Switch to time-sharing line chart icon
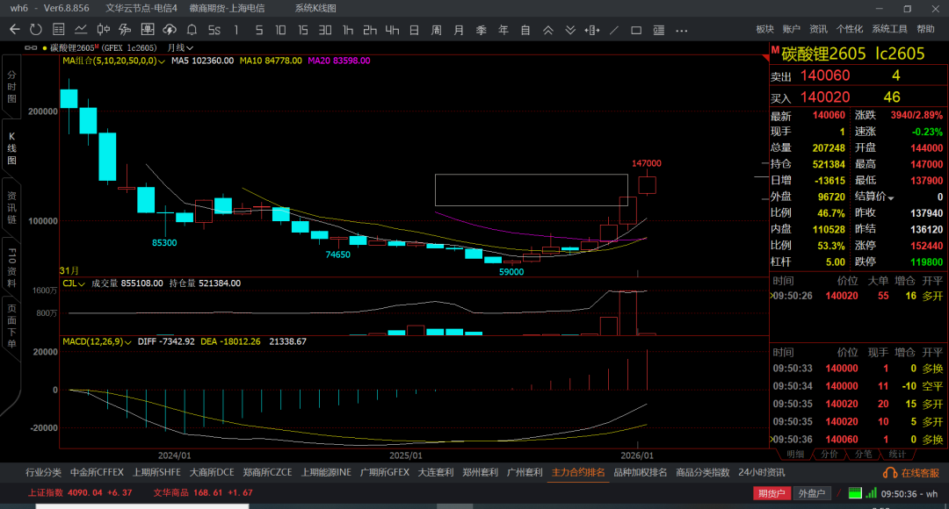 click(81, 29)
